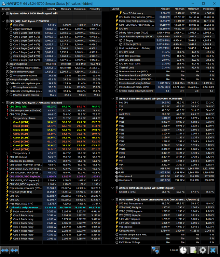The width and height of the screenshot is (220, 257).
Task: Click the lightning icon beside Core VIDs
Action: pos(11,25)
